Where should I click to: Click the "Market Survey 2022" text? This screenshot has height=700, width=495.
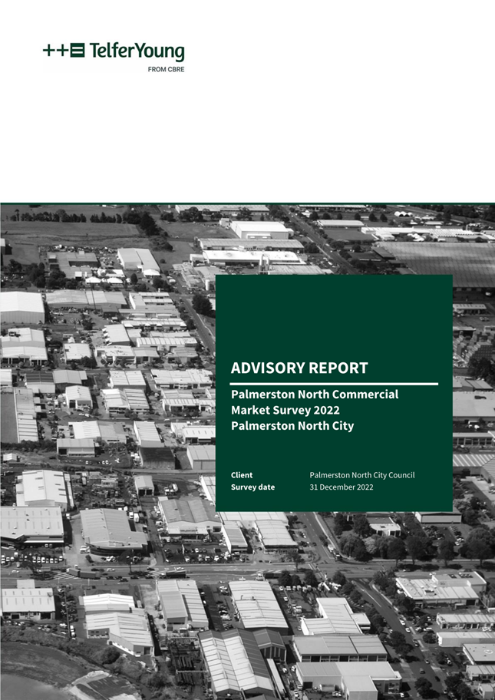pos(285,410)
